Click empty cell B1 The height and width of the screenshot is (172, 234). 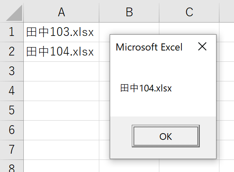pyautogui.click(x=129, y=28)
